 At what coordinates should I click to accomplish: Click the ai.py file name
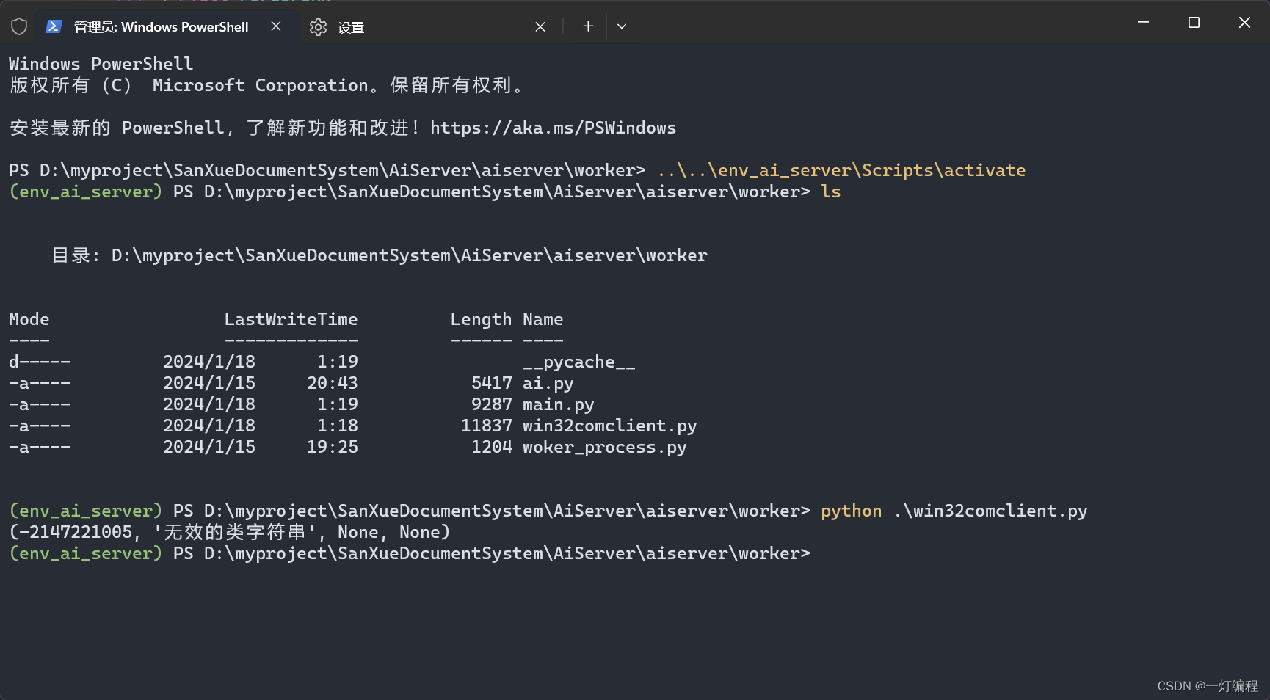[548, 383]
